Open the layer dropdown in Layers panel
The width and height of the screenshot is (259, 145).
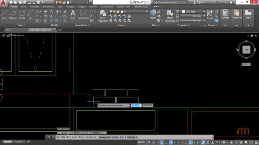(x=147, y=12)
